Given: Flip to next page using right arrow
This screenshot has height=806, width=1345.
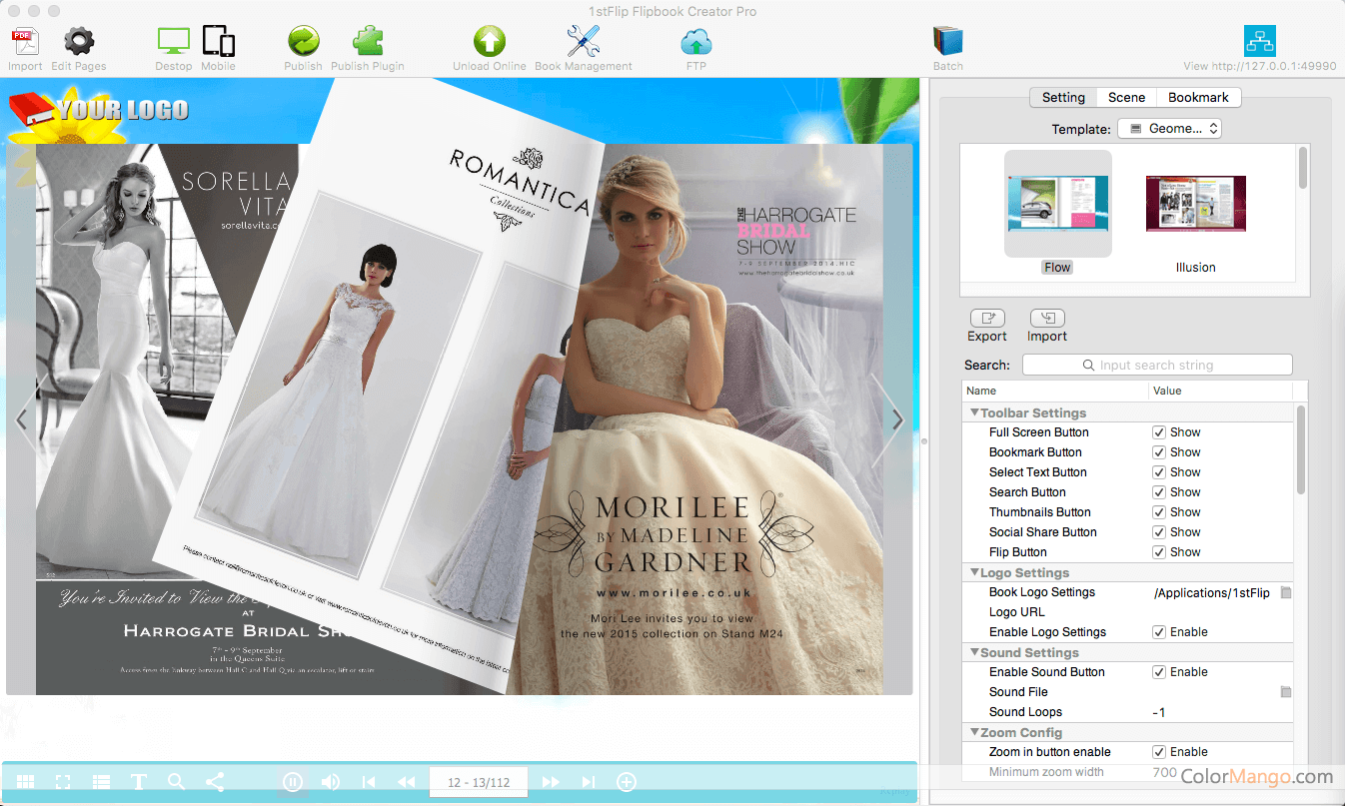Looking at the screenshot, I should click(897, 420).
